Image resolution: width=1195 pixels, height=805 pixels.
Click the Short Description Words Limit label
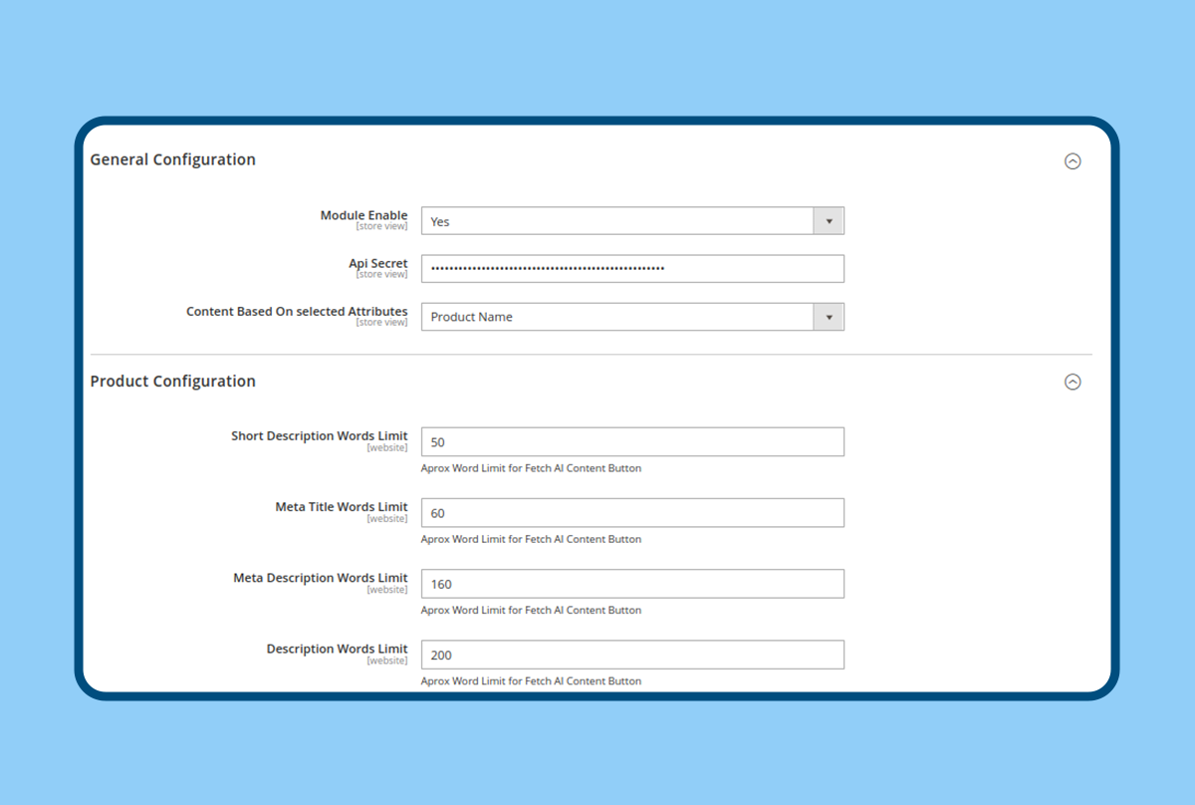[319, 435]
